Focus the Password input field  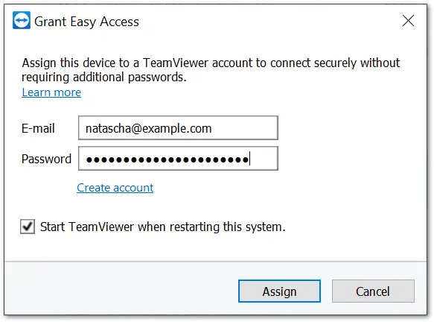coord(178,159)
